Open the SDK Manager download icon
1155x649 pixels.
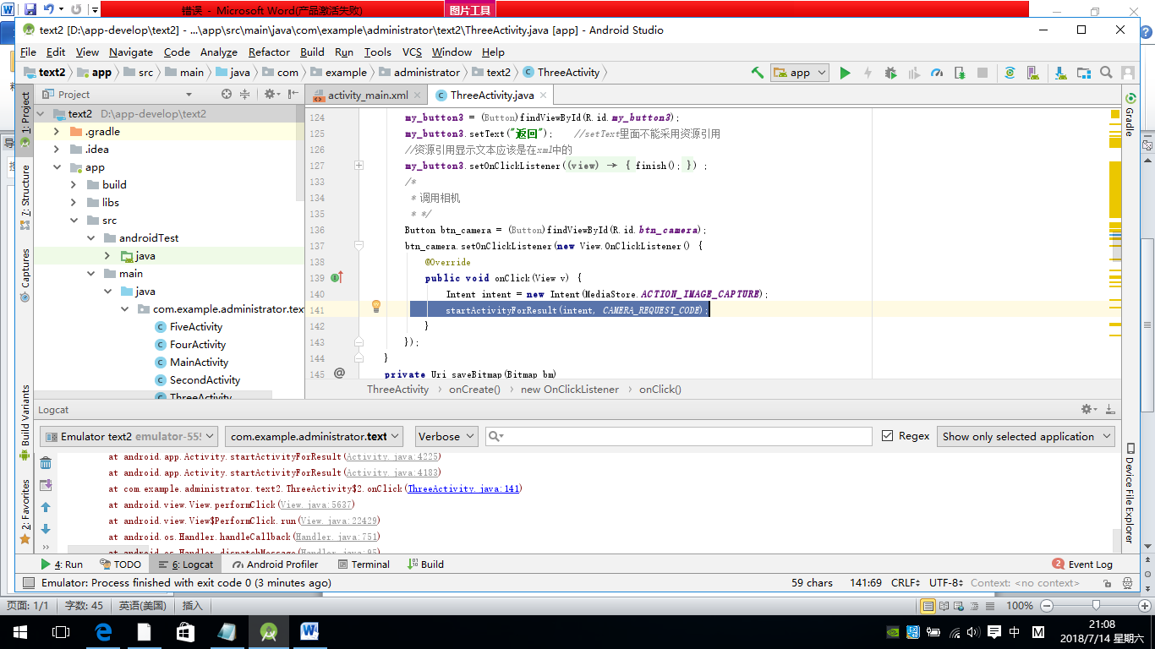1059,73
